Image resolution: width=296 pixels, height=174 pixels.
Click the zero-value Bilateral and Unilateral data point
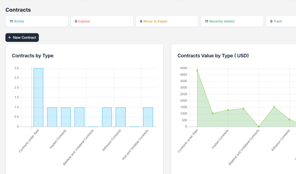point(259,127)
